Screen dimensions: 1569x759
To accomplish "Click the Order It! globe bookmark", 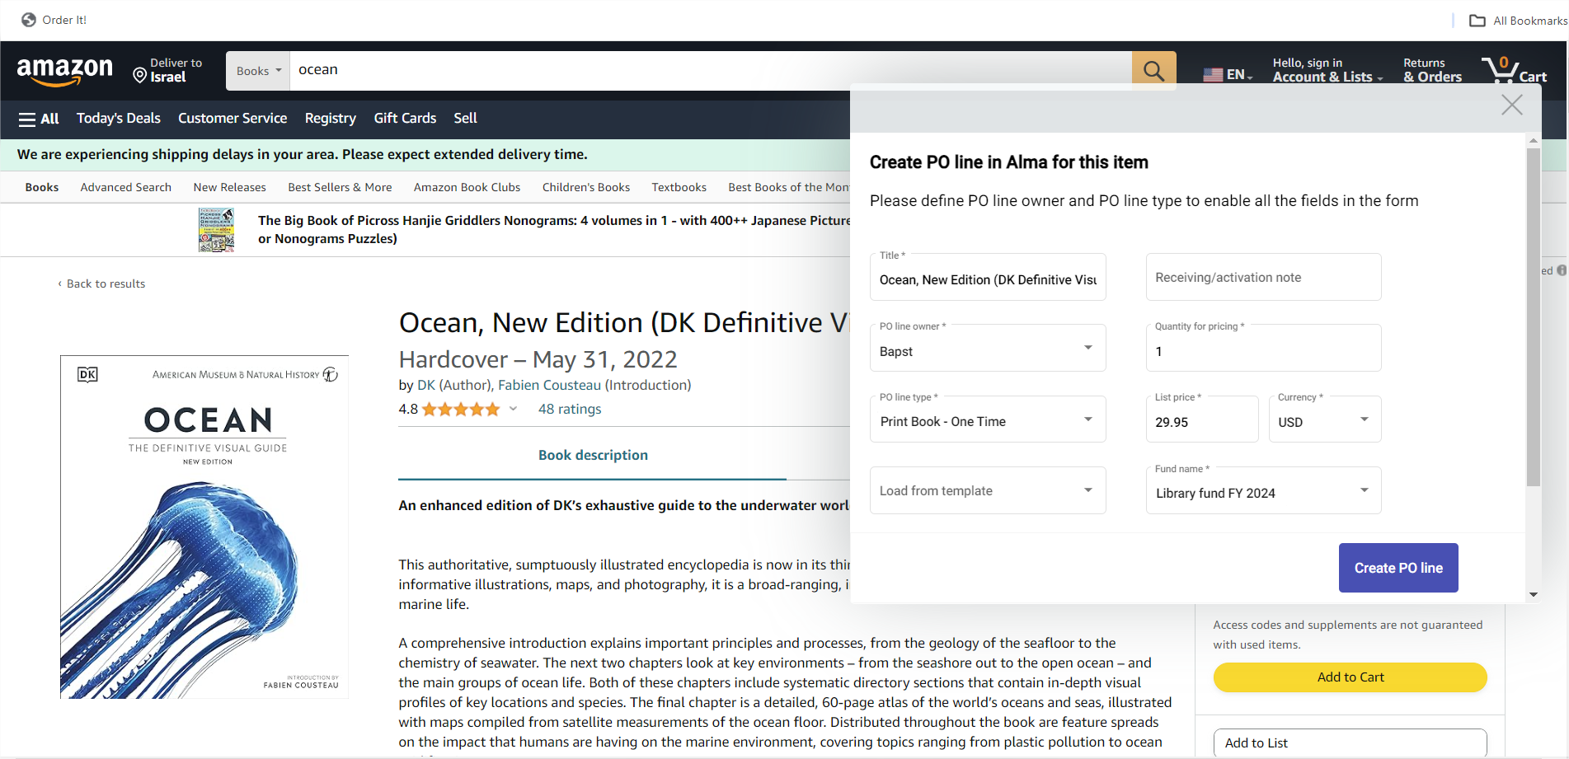I will pos(29,20).
